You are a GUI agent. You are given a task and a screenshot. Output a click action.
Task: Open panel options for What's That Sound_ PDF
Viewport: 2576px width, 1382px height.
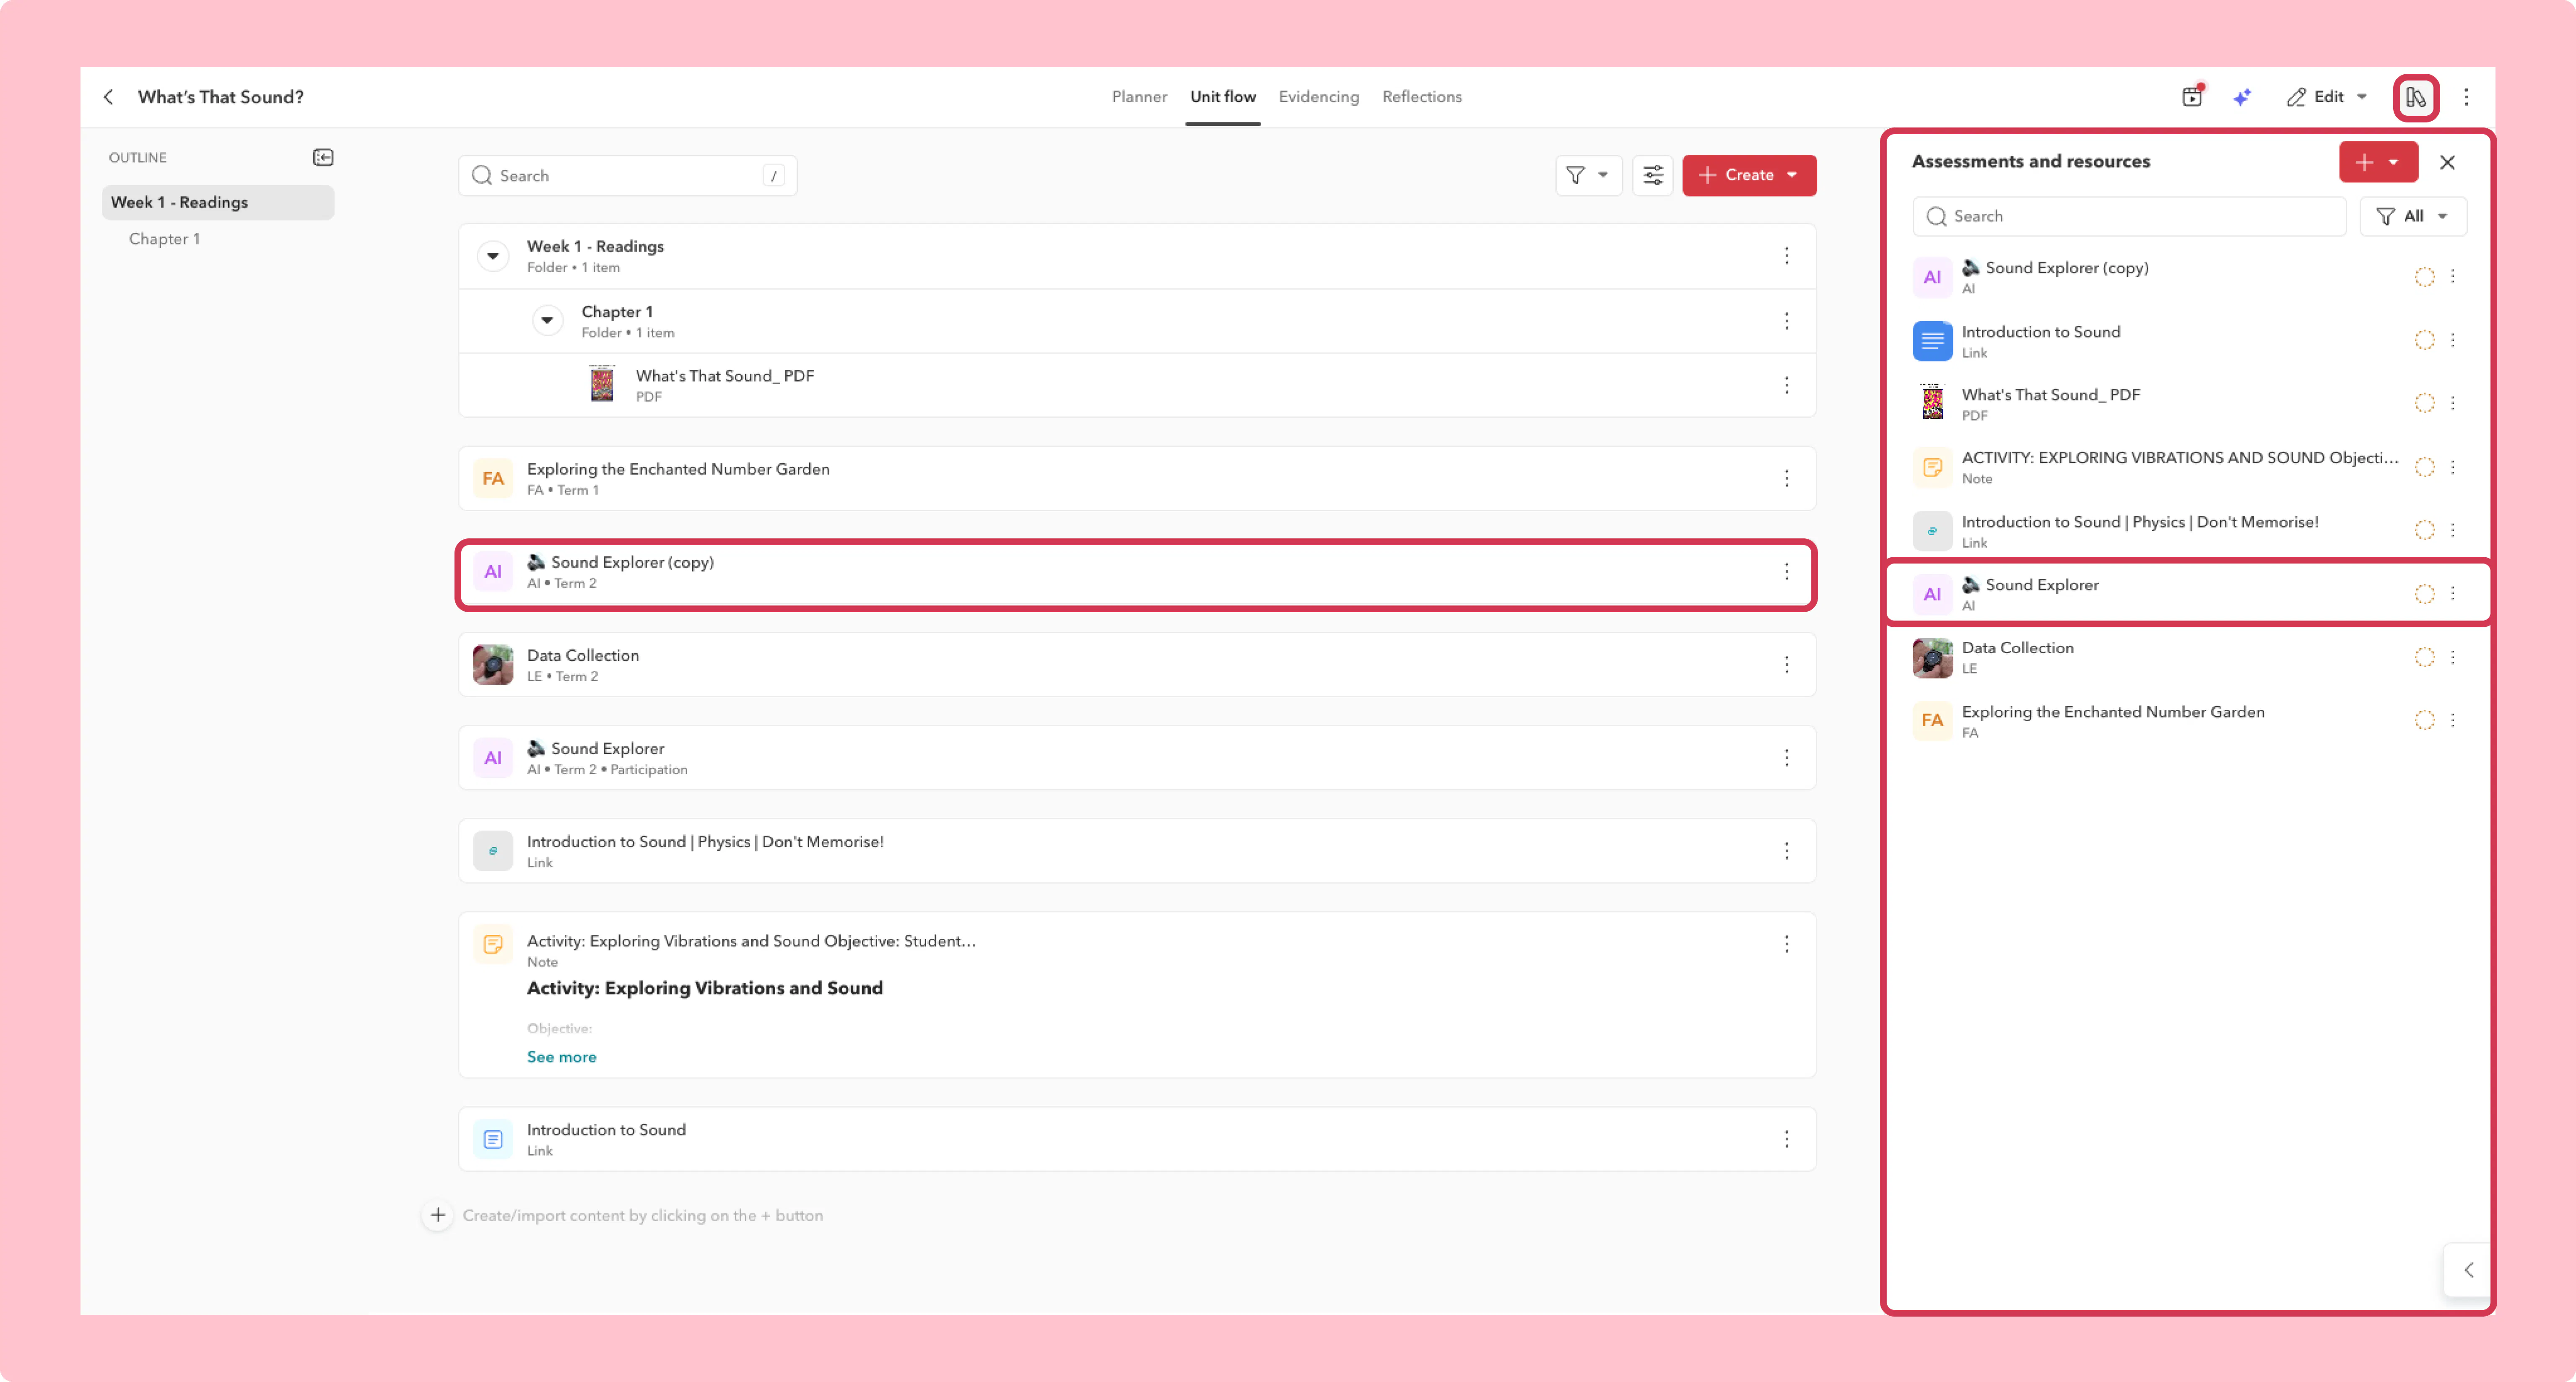(x=2453, y=403)
